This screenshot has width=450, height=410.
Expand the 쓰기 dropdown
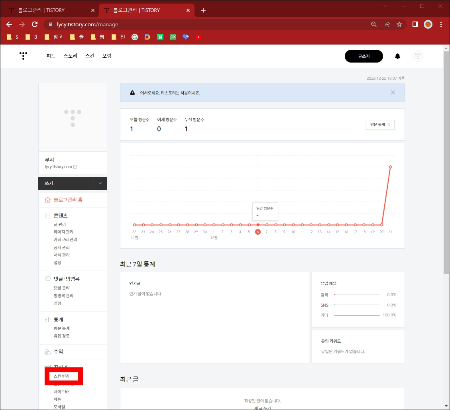pyautogui.click(x=100, y=183)
